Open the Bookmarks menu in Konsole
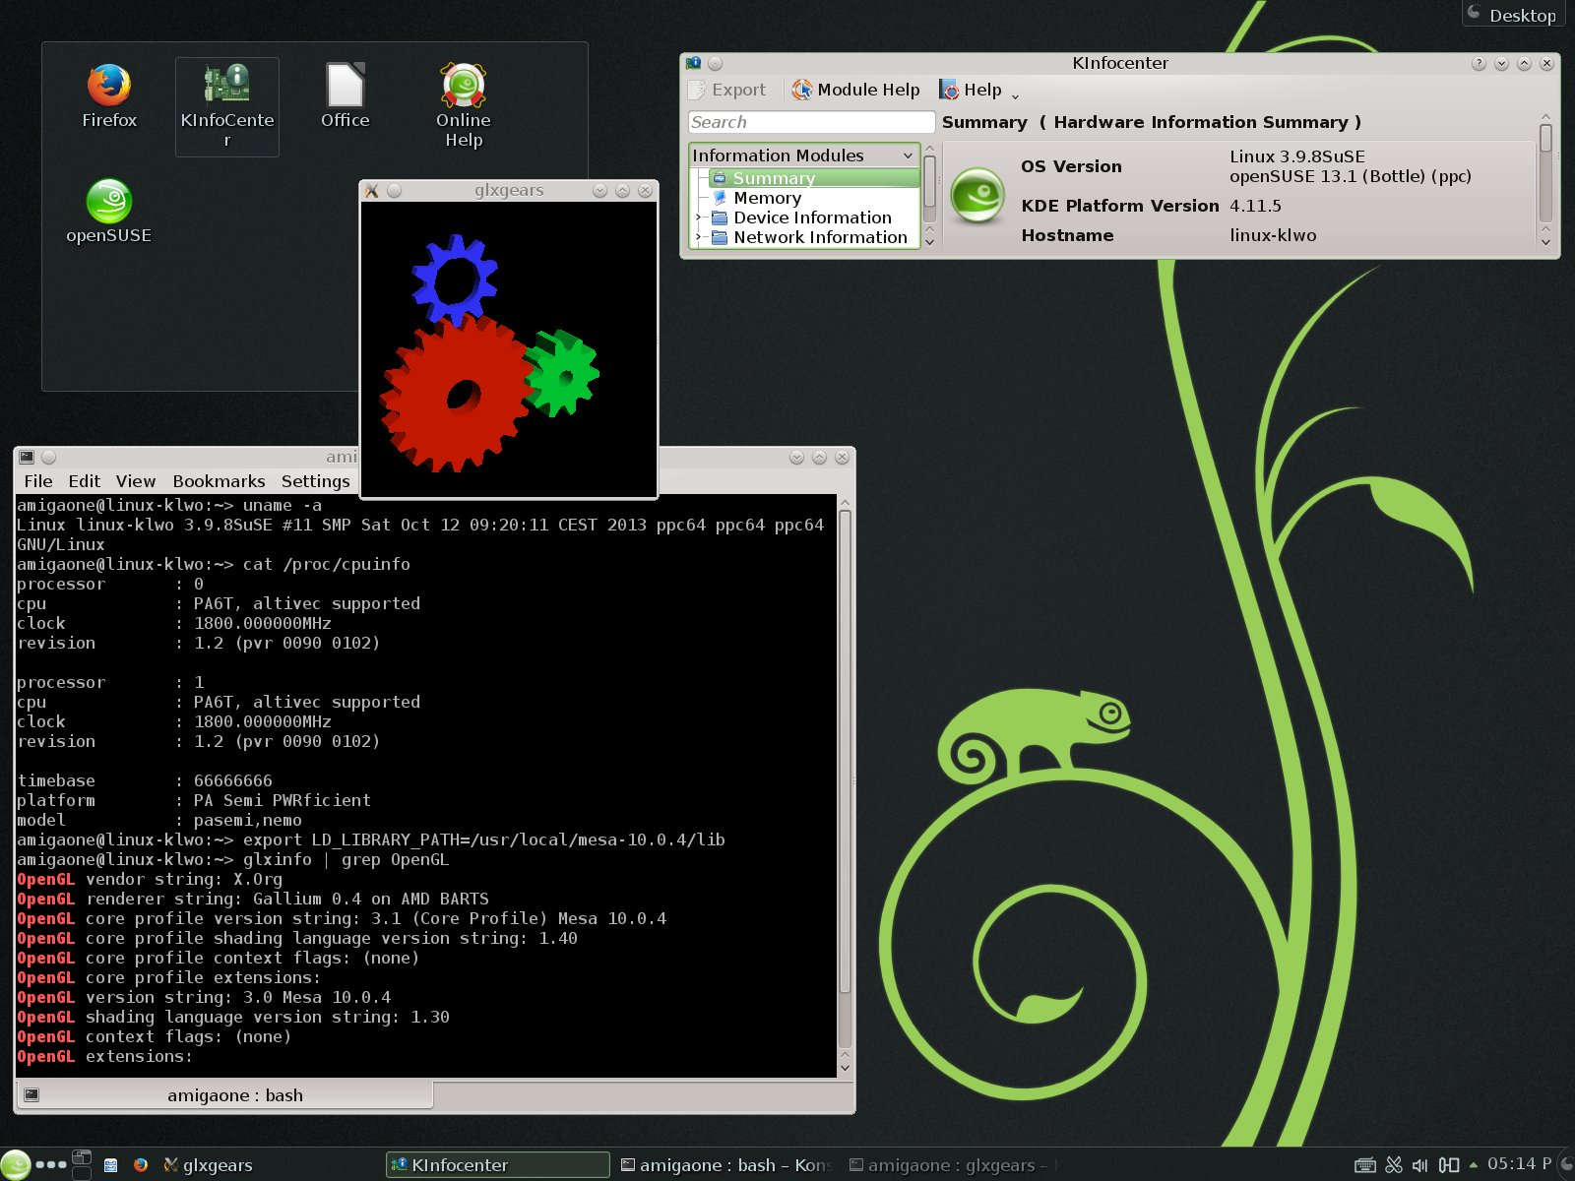The image size is (1575, 1181). [219, 481]
